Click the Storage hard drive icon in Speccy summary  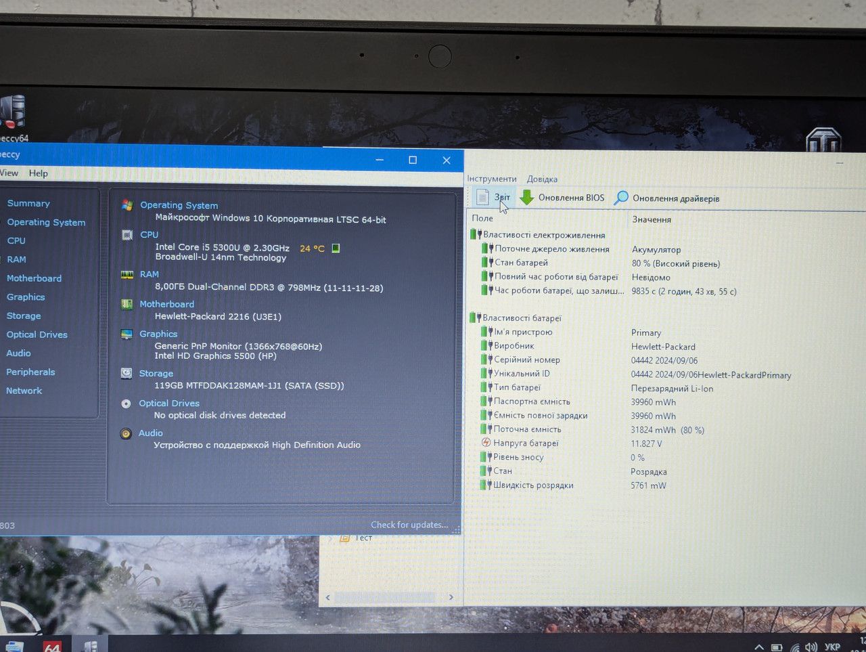click(x=127, y=373)
